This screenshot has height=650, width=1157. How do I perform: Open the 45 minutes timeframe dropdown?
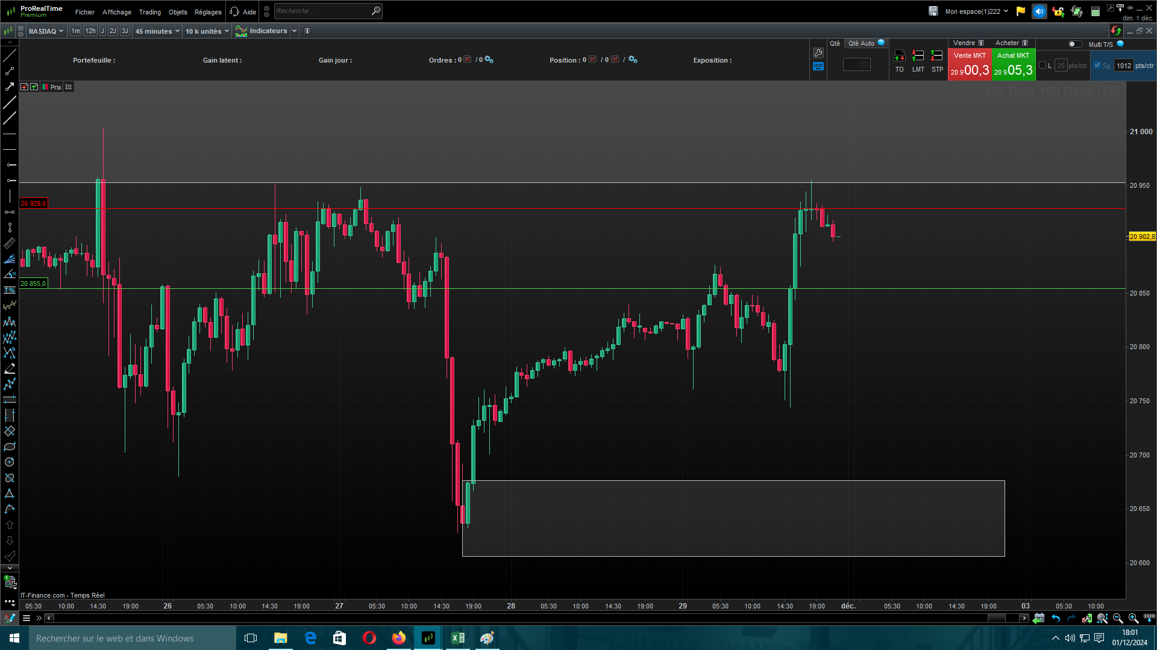(x=157, y=31)
